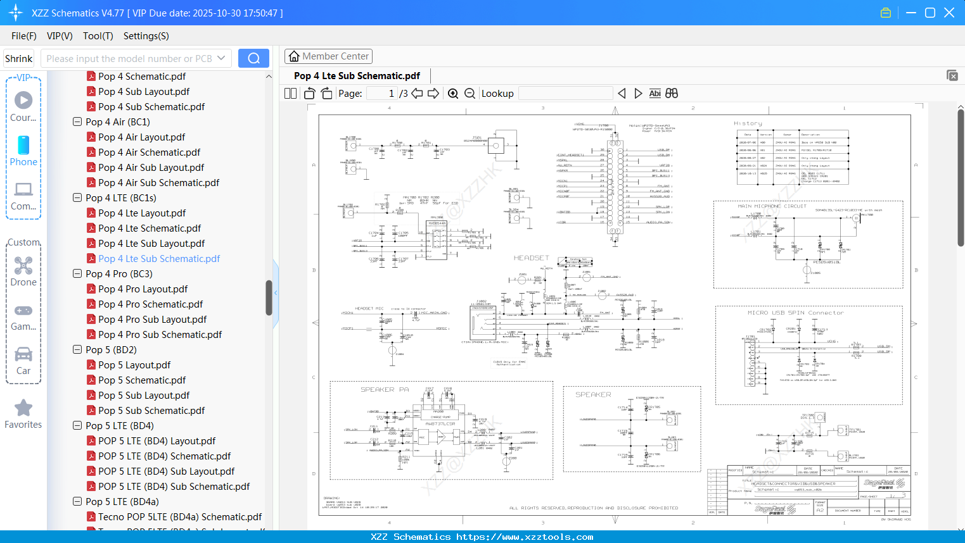Zoom out of the schematic page
The width and height of the screenshot is (965, 543).
pyautogui.click(x=470, y=93)
